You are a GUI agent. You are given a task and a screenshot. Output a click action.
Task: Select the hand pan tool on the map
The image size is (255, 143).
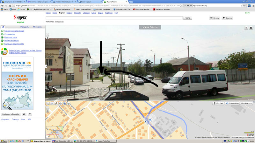pyautogui.click(x=48, y=104)
